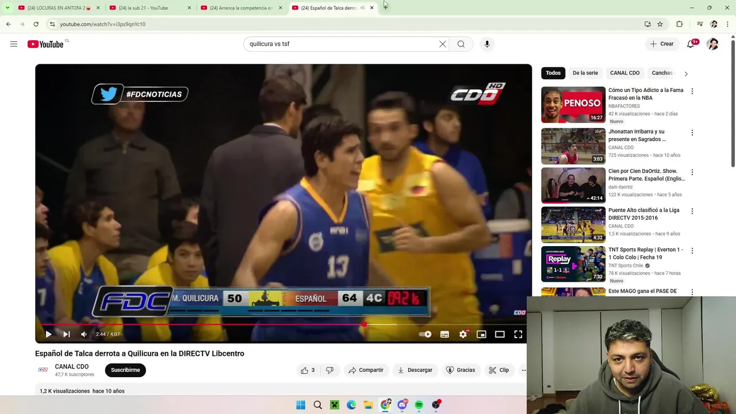Screen dimensions: 736x414
Task: Open 'Puente Alto clasificó a la Liga' title
Action: pyautogui.click(x=644, y=214)
